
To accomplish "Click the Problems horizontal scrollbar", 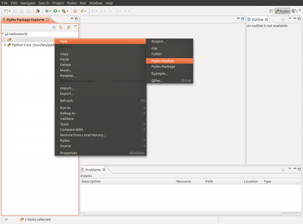I will pyautogui.click(x=182, y=214).
